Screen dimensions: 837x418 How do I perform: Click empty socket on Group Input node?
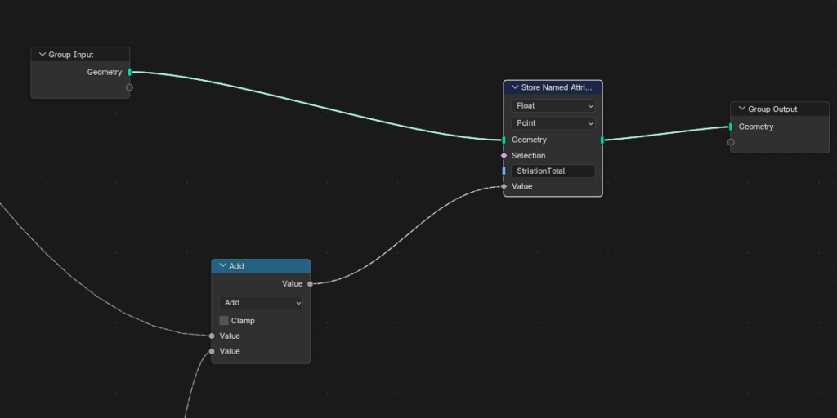tap(130, 87)
